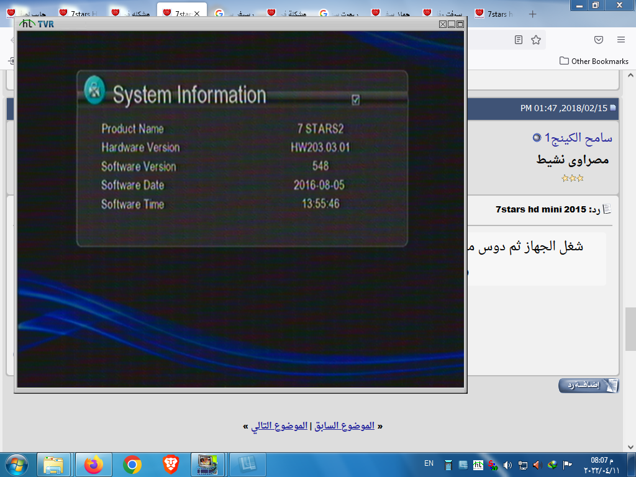Switch to the 'سوفت' browser tab
Screen dimensions: 636x477
443,14
